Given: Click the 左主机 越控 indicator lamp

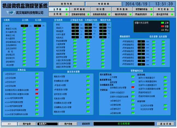Looking at the screenshot, I should [24, 52].
